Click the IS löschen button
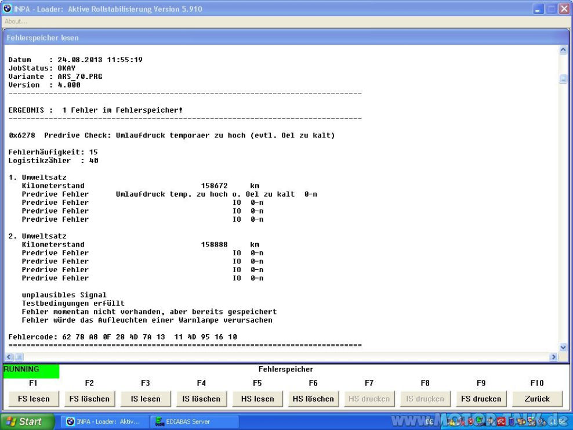573x430 pixels. tap(201, 399)
